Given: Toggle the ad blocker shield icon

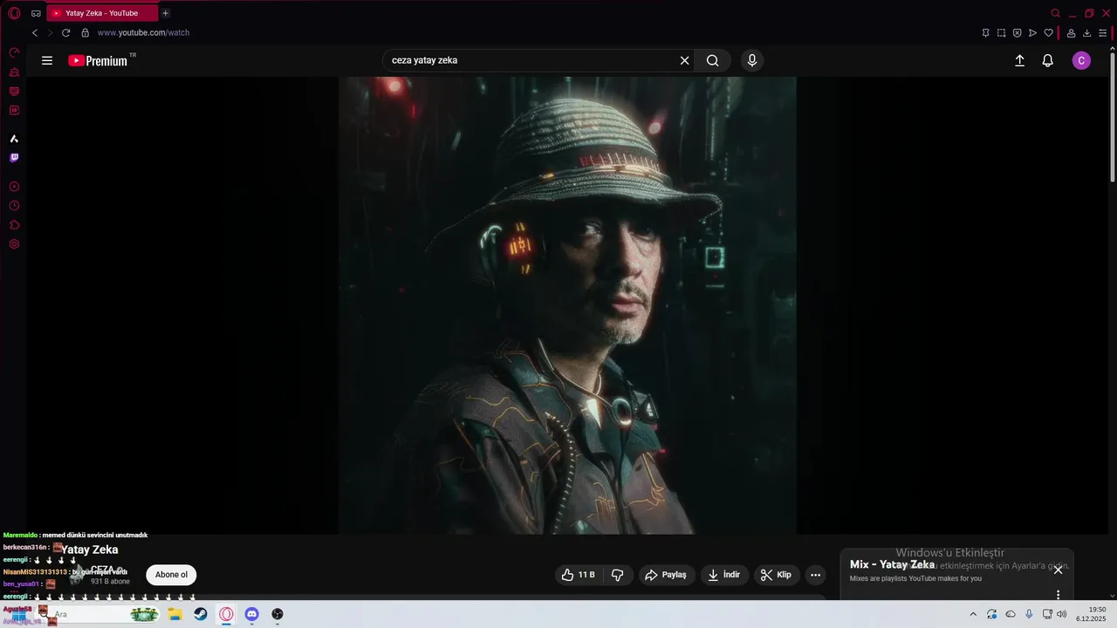Looking at the screenshot, I should pos(1018,33).
